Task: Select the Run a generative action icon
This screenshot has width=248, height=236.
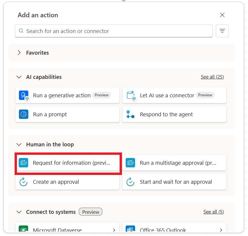Action: point(24,95)
